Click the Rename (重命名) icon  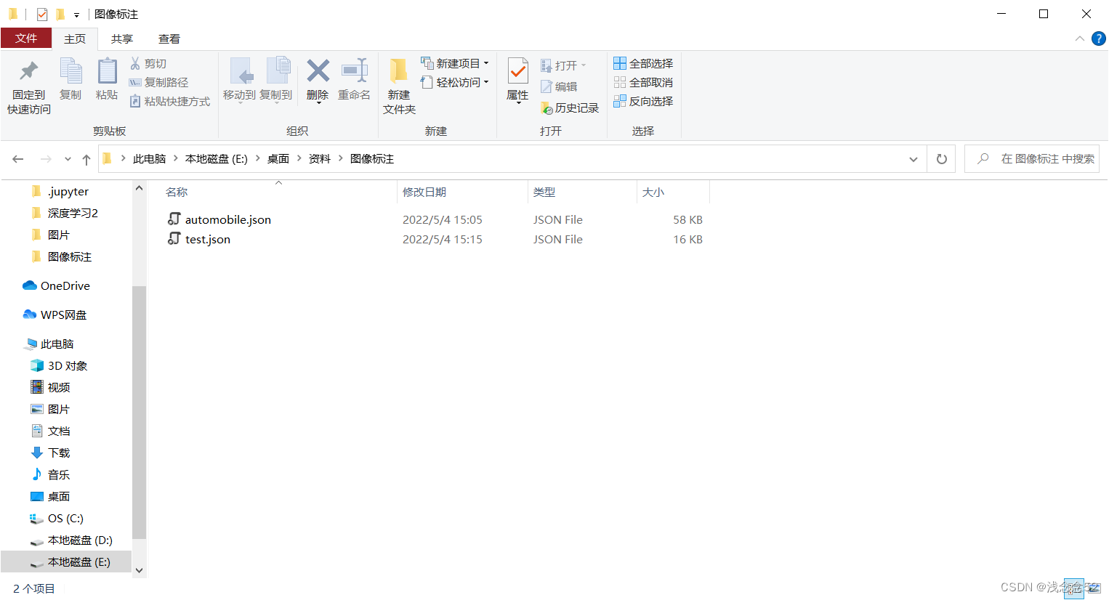point(354,70)
